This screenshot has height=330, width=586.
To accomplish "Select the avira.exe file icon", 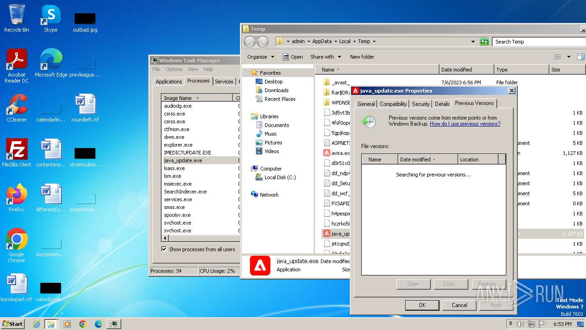I will [x=327, y=153].
